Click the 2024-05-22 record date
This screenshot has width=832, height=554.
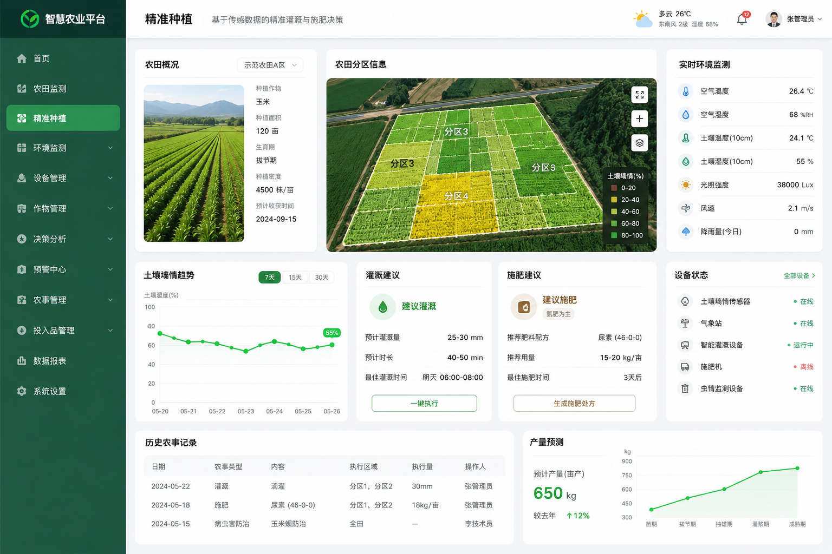[171, 486]
